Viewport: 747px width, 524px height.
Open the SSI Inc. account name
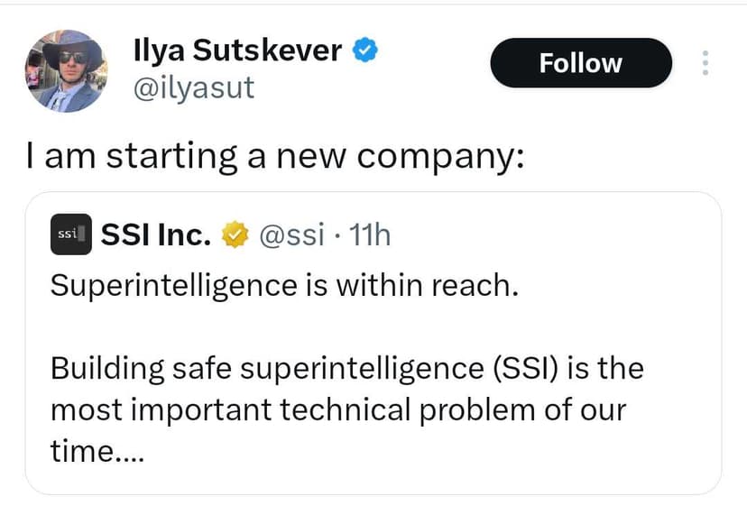click(x=155, y=235)
